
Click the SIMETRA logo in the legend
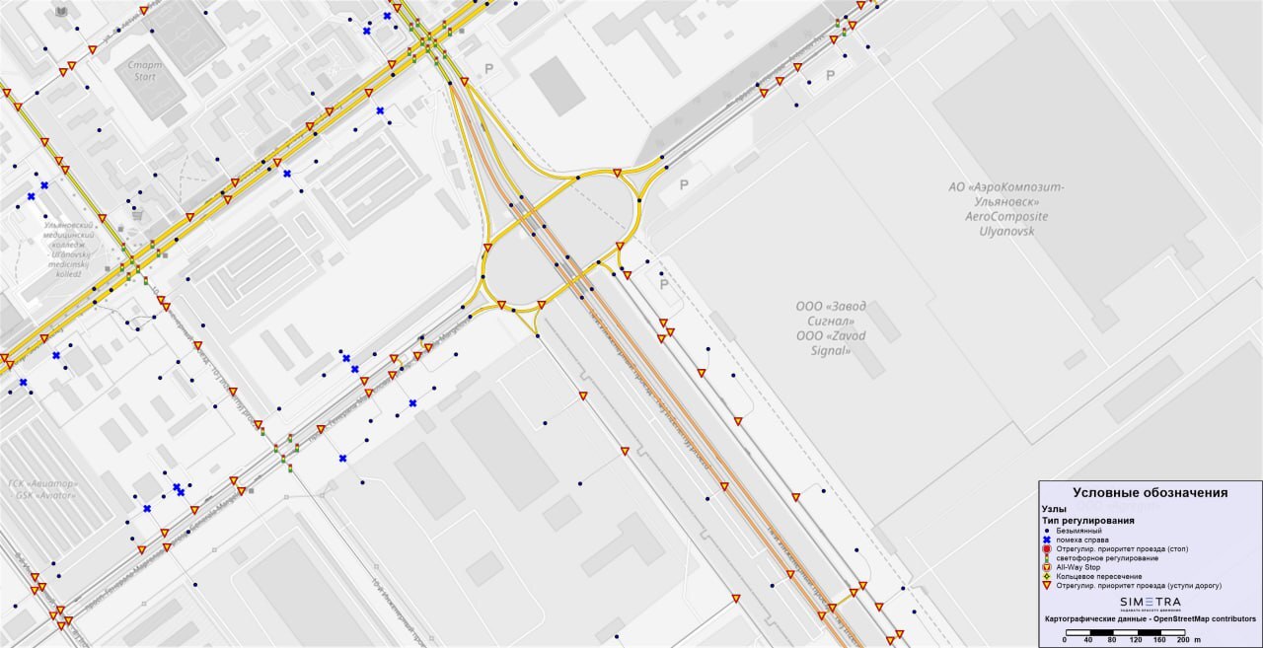click(1151, 604)
